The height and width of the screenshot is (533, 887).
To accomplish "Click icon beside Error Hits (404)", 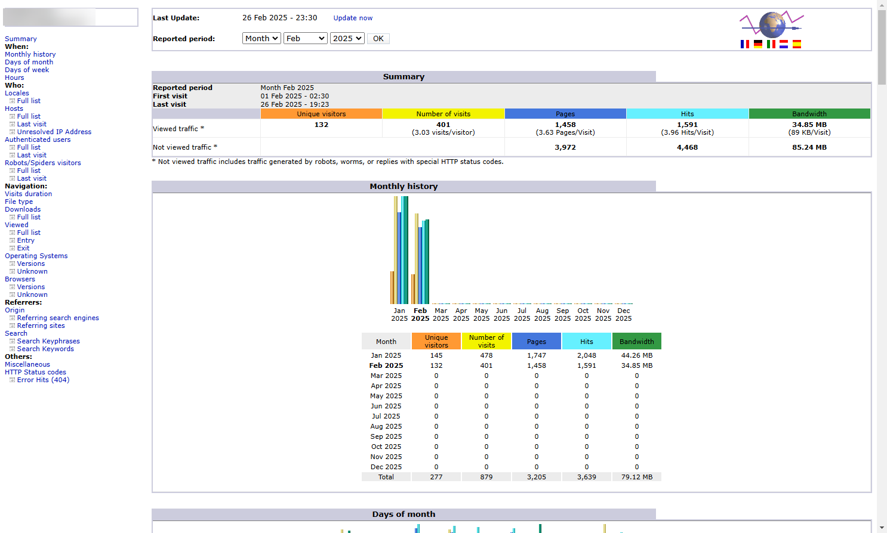I will click(x=12, y=380).
